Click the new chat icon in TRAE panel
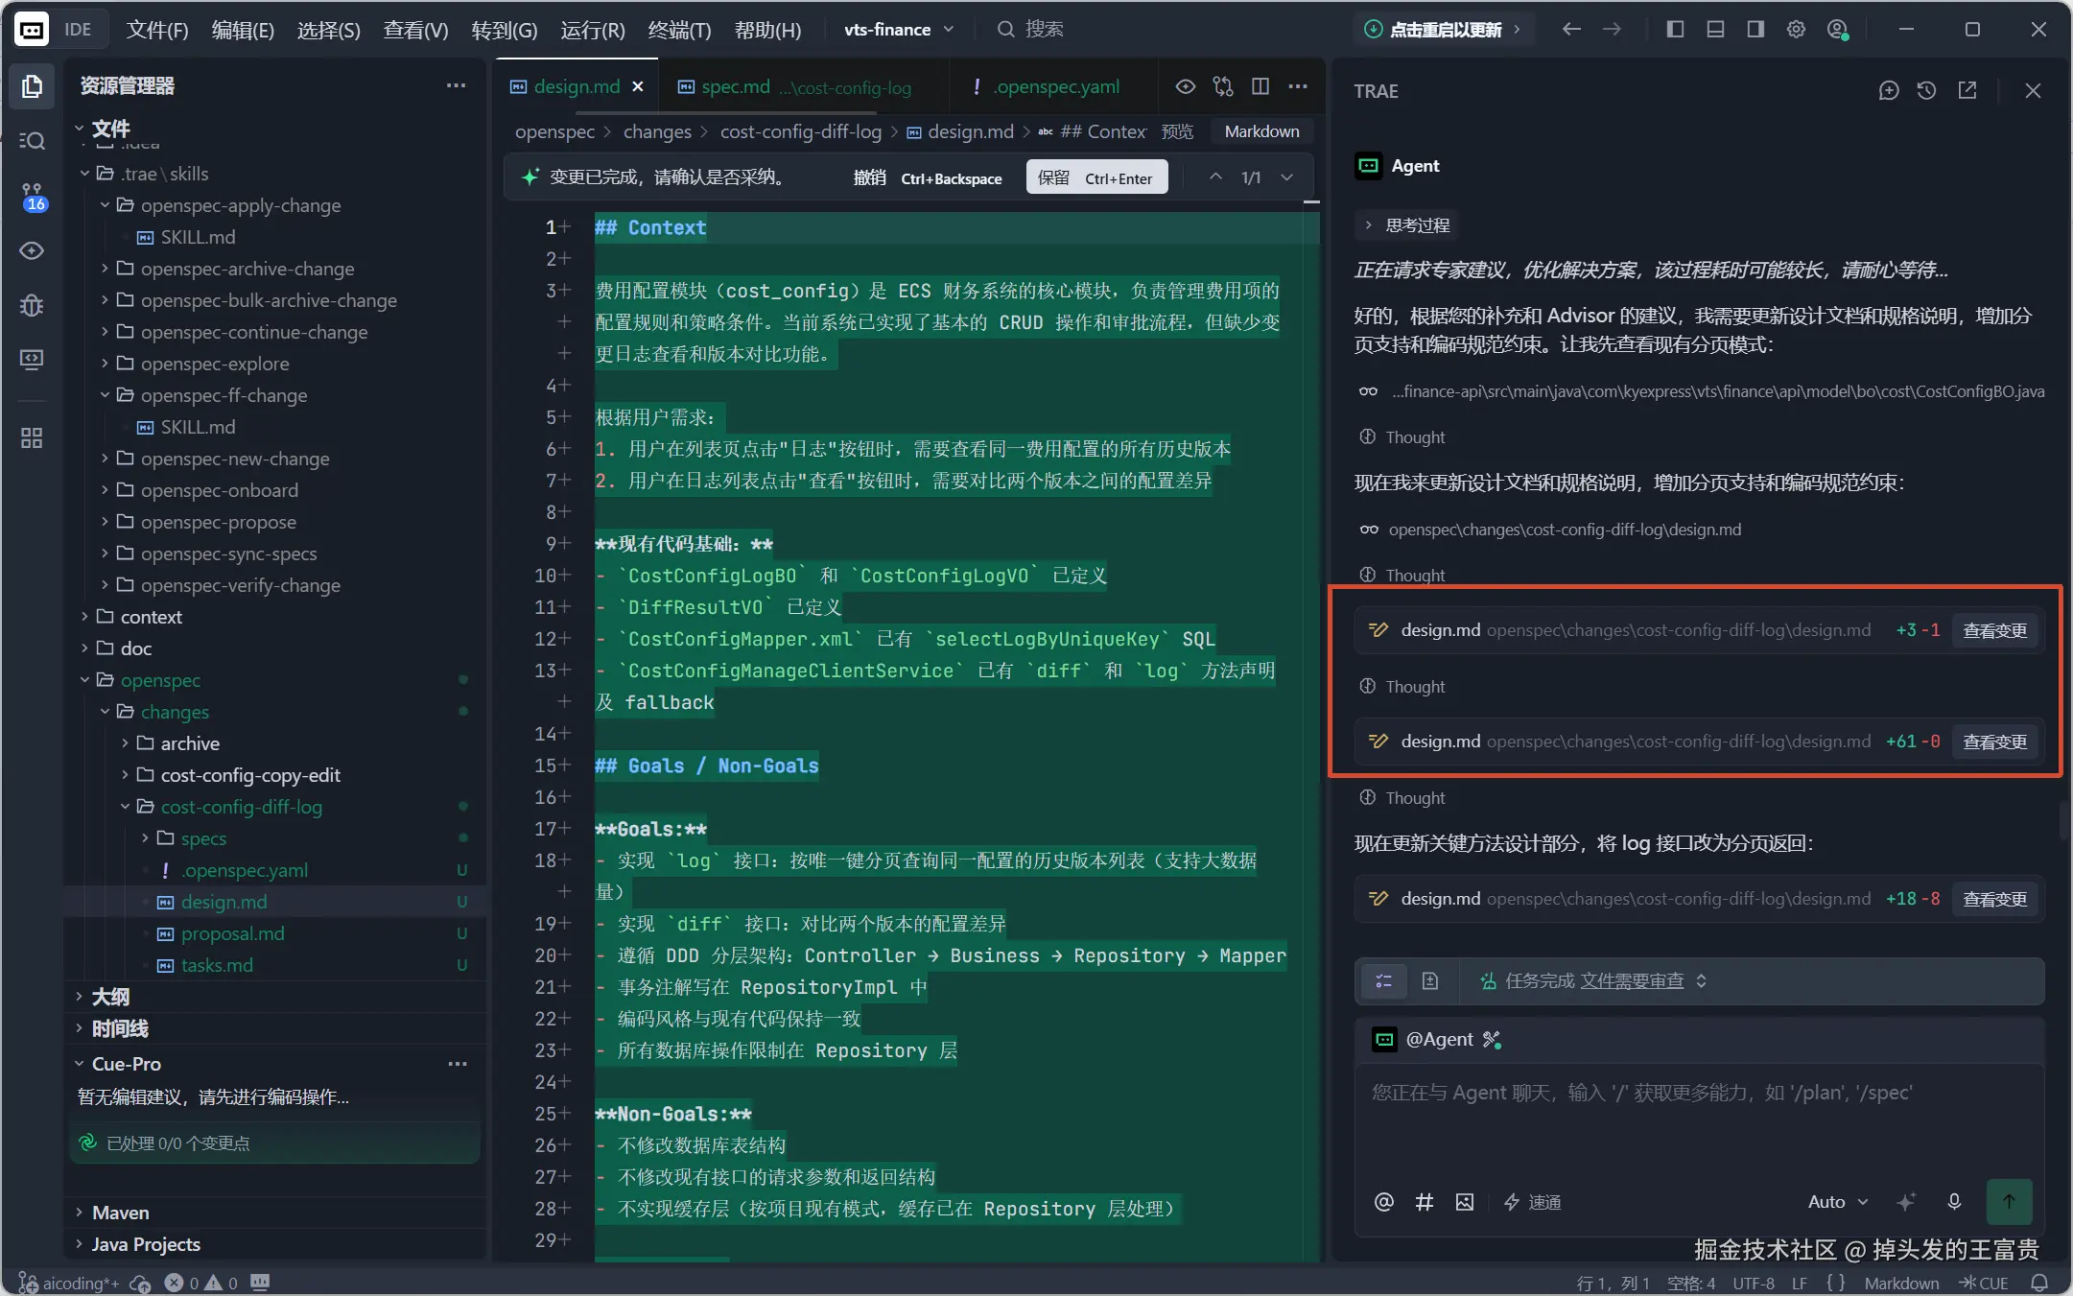This screenshot has height=1296, width=2073. [x=1888, y=90]
